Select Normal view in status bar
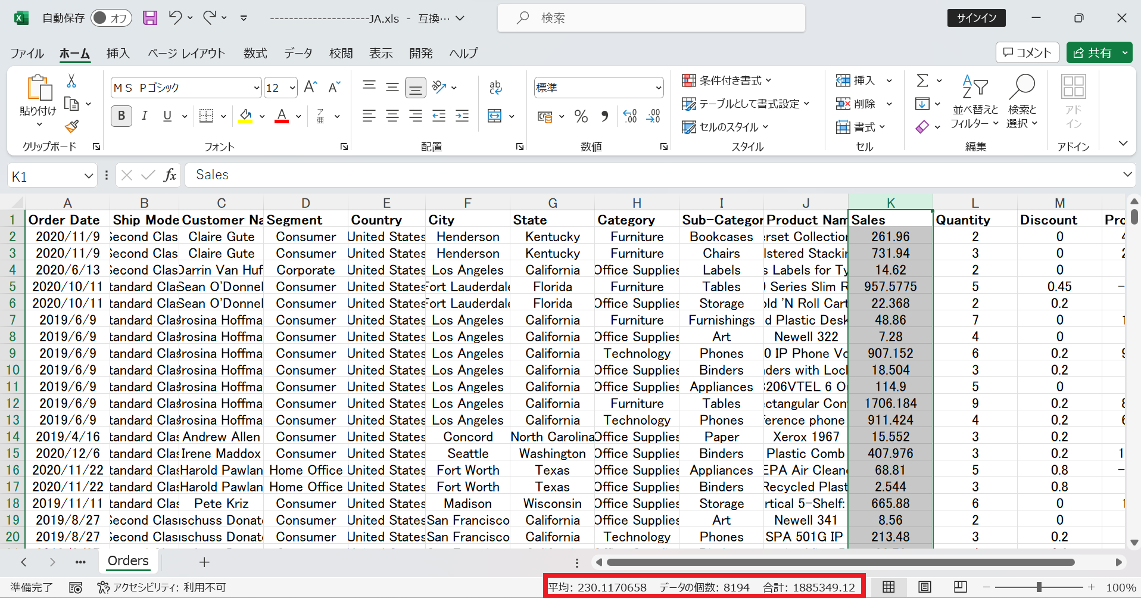Image resolution: width=1141 pixels, height=598 pixels. point(889,587)
